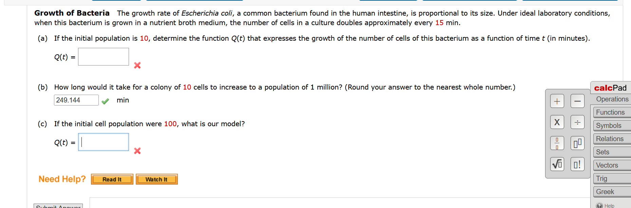This screenshot has height=208, width=631.
Task: Click the division icon on calcPad
Action: point(577,122)
